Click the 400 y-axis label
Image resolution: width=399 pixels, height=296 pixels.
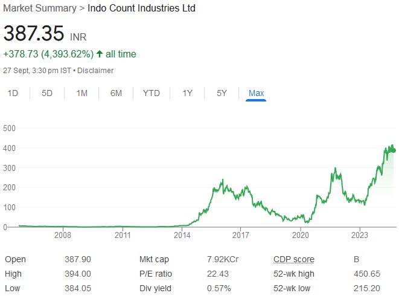[x=9, y=148]
